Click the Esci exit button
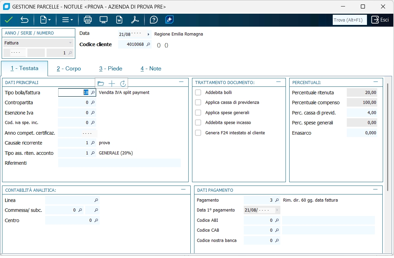Image resolution: width=394 pixels, height=258 pixels. [x=380, y=20]
